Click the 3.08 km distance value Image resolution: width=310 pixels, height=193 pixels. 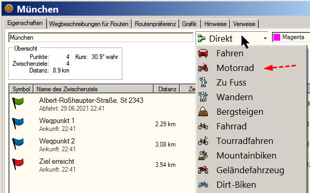[x=165, y=144]
